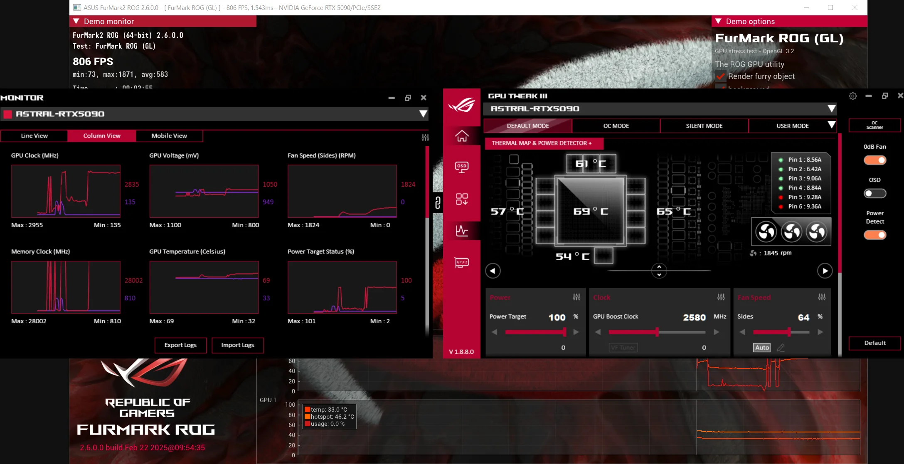Expand the ASTRAL-RTX5090 dropdown in GPU Tweak
904x464 pixels.
point(831,108)
